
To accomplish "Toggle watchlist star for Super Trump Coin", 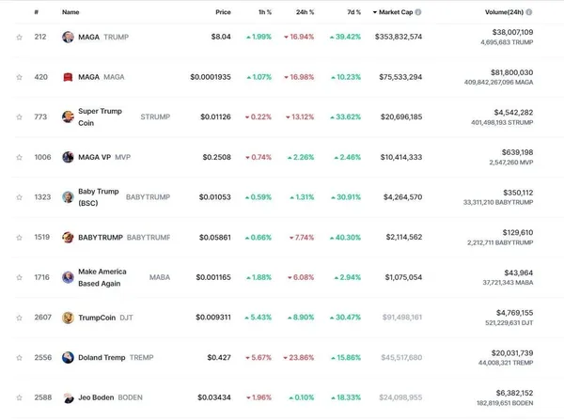I will pyautogui.click(x=19, y=117).
